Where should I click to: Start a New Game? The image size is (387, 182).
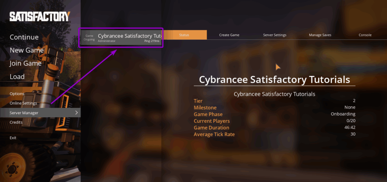tap(26, 50)
